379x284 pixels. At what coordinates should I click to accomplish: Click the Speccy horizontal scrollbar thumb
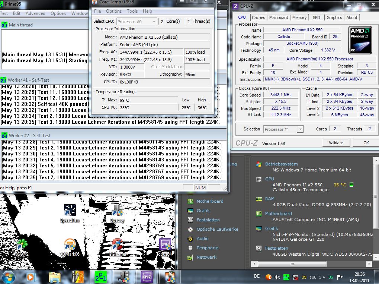pos(292,264)
